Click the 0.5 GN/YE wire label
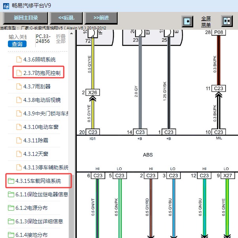Image resolution: width=238 pixels, height=238 pixels. 223,207
